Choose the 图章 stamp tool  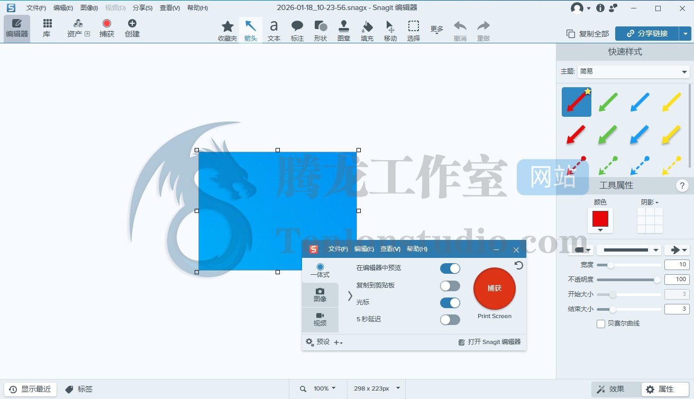(x=344, y=30)
